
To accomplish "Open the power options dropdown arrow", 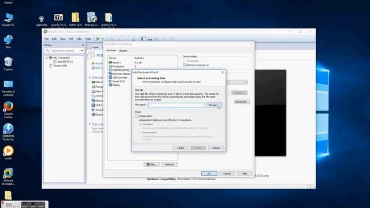I will [x=103, y=39].
